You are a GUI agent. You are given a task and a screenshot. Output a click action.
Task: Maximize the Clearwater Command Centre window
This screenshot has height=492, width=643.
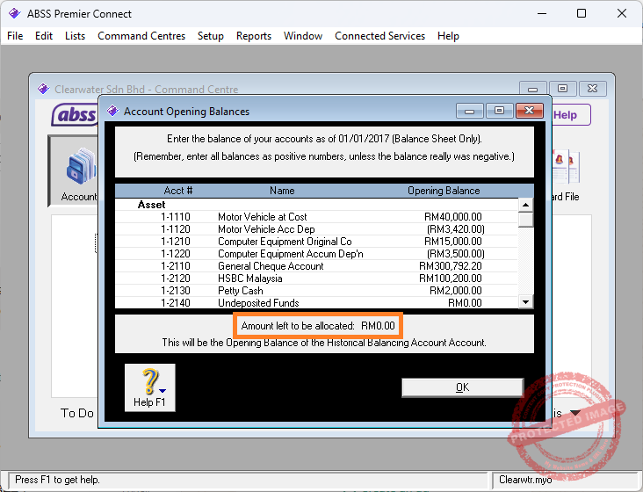coord(562,89)
